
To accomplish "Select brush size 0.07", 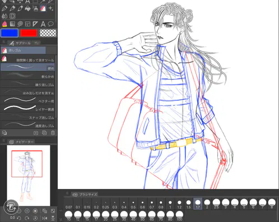I will click(x=69, y=204).
